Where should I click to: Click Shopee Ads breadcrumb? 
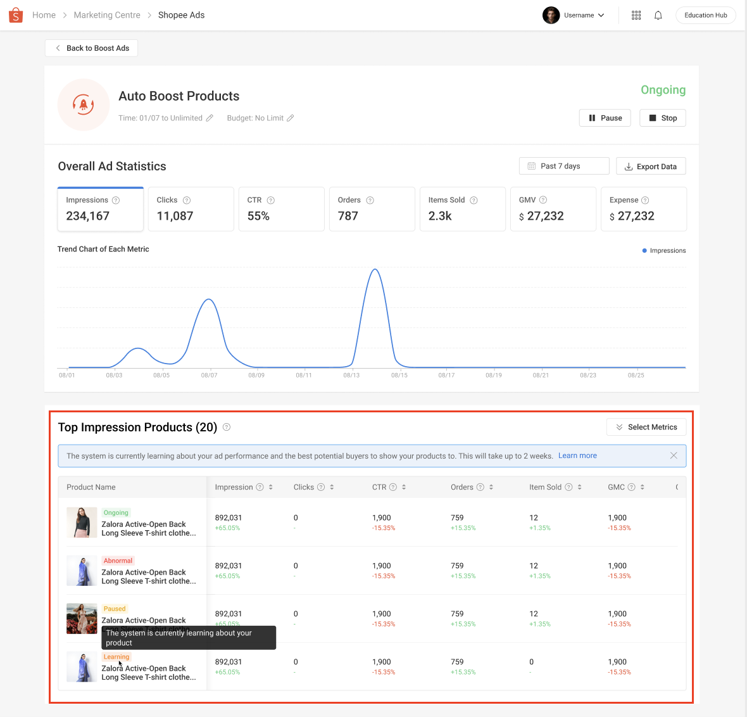pos(181,15)
